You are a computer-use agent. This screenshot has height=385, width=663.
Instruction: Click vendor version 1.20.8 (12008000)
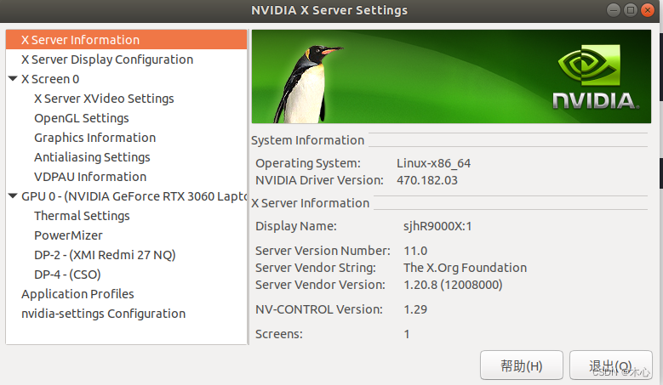pyautogui.click(x=453, y=285)
